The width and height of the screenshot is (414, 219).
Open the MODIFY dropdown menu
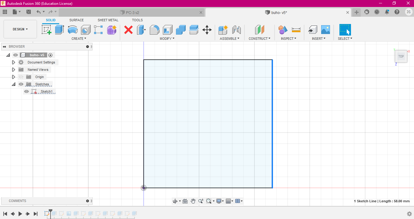[x=167, y=39]
